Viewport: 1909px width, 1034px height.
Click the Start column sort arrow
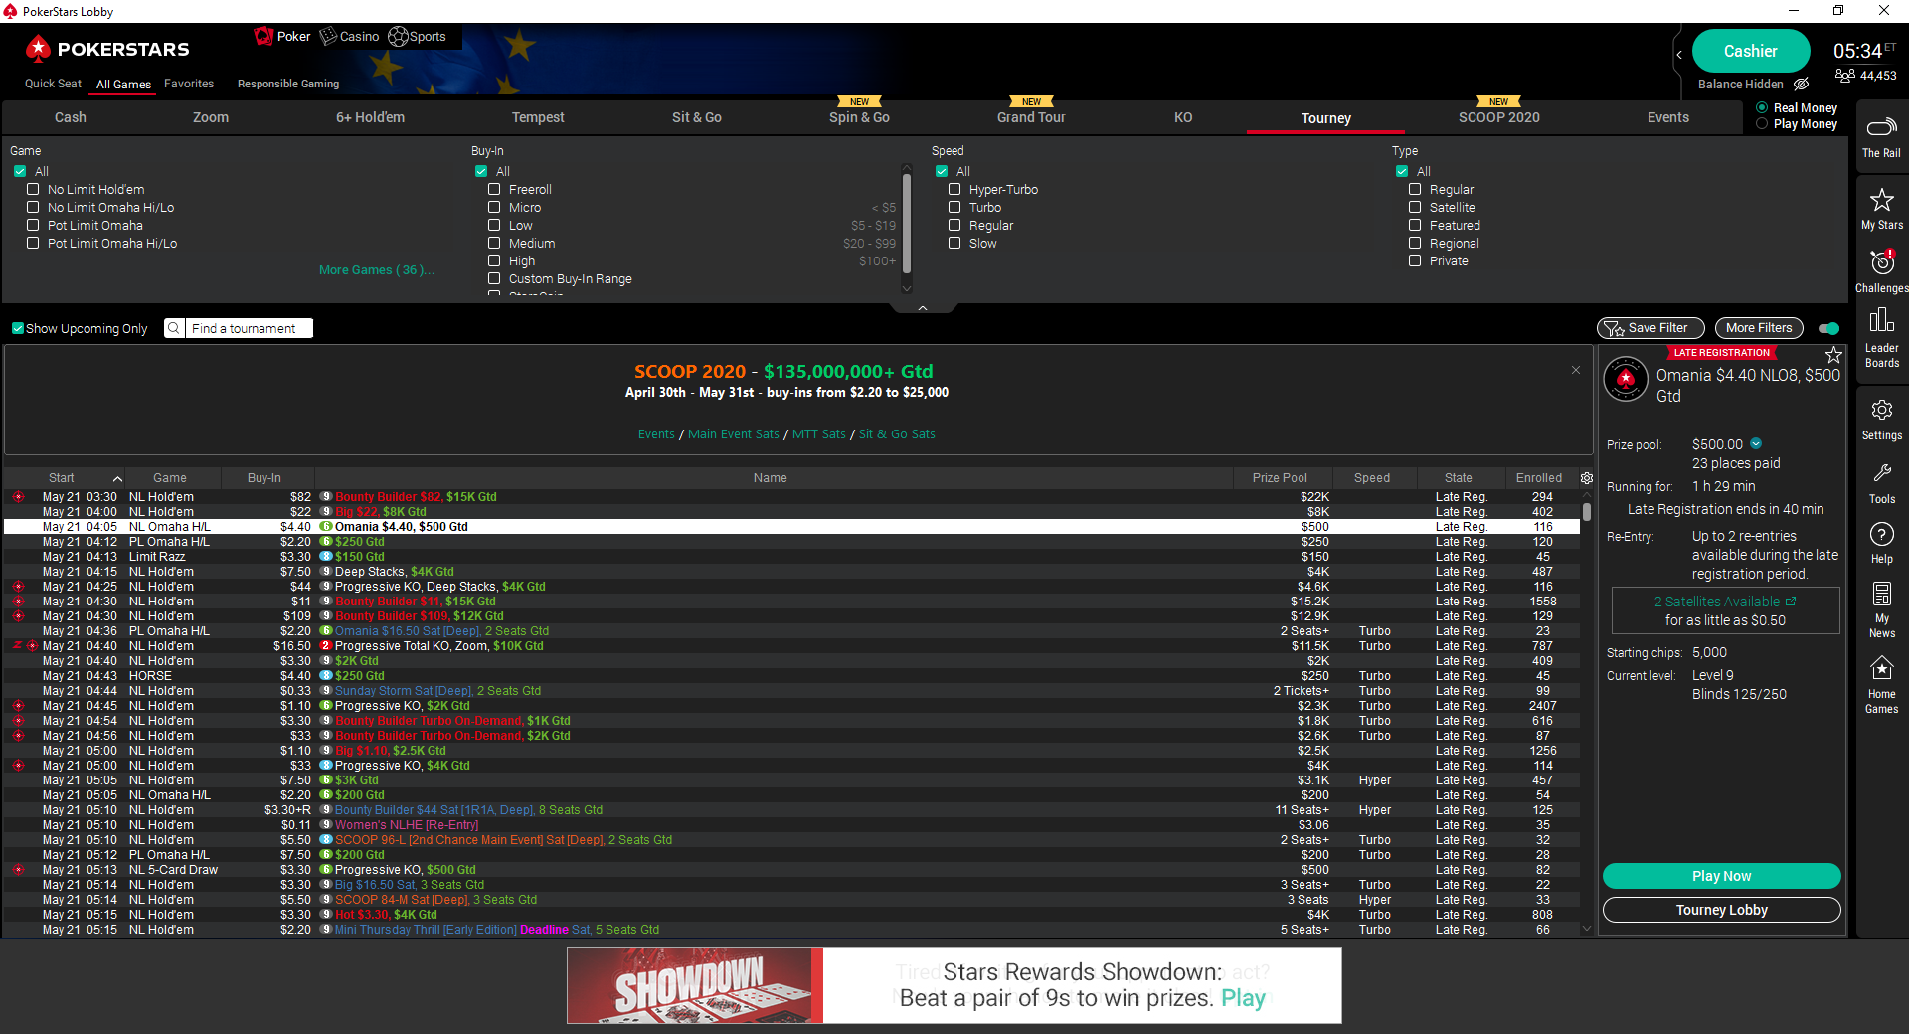click(x=117, y=479)
